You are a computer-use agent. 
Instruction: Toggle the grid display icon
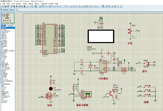pos(43,6)
